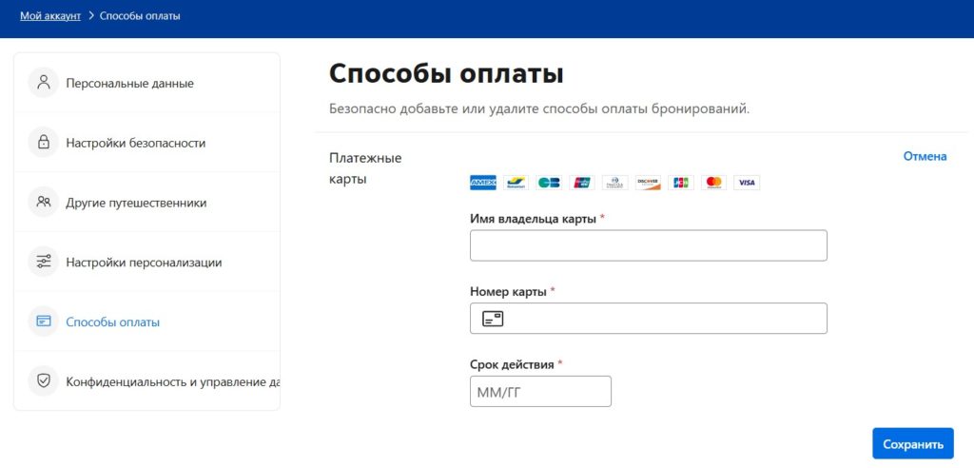The width and height of the screenshot is (974, 468).
Task: Go to Другие путешественники
Action: [146, 203]
